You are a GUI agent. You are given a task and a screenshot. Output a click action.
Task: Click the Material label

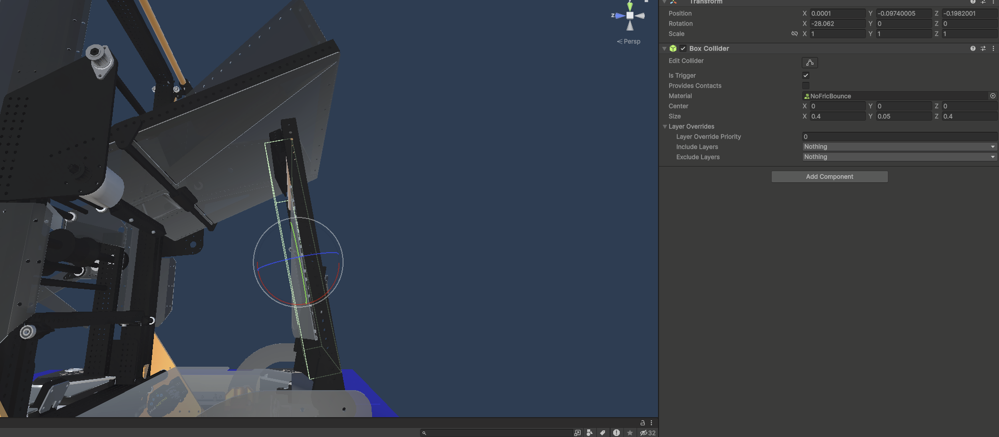tap(680, 96)
